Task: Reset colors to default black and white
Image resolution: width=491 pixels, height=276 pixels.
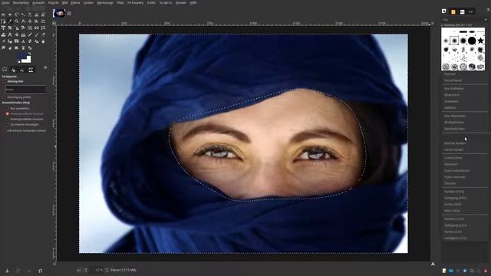Action: click(x=19, y=61)
